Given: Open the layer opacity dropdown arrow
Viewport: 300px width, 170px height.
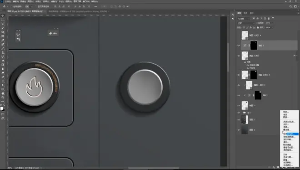Looking at the screenshot, I should (x=272, y=23).
